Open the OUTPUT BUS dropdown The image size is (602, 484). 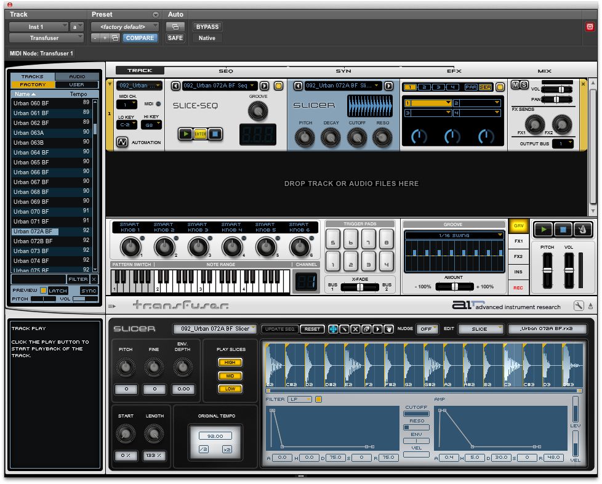(563, 143)
